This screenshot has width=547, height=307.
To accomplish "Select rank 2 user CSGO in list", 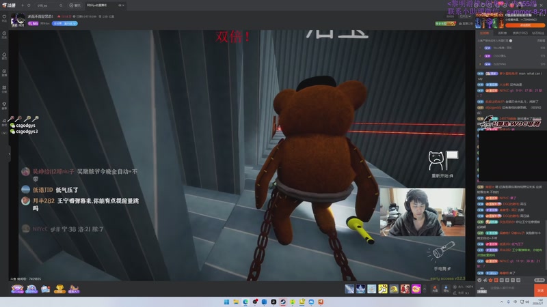I will pyautogui.click(x=511, y=56).
